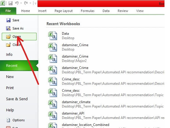Click the Close folder icon
This screenshot has height=128, width=170.
[8, 45]
